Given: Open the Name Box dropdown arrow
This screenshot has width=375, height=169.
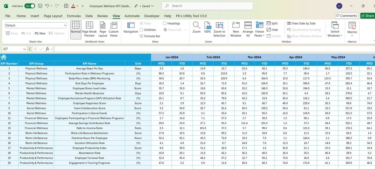Looking at the screenshot, I should pos(24,49).
